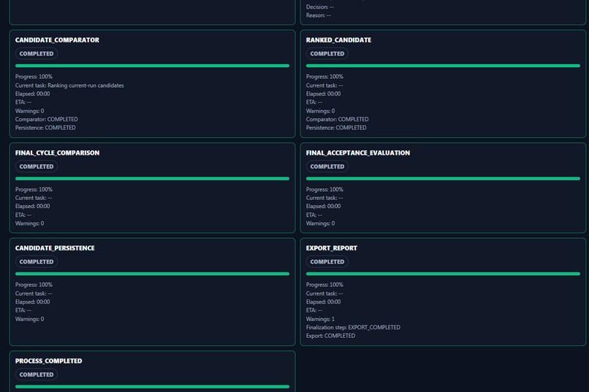
Task: Click the FINAL_CYCLE_COMPARISON progress bar
Action: pyautogui.click(x=152, y=179)
